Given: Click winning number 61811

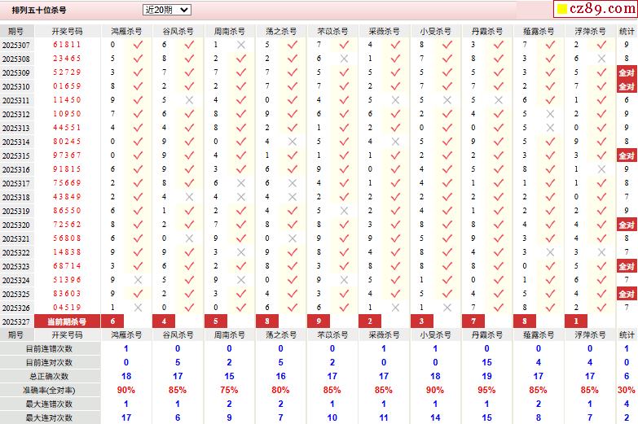Looking at the screenshot, I should point(67,45).
